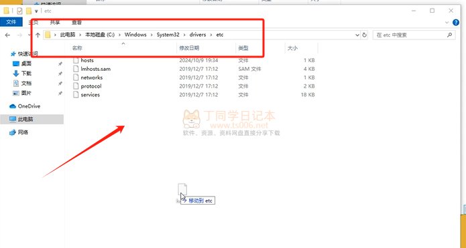The image size is (466, 248).
Task: Maximize the etc window
Action: pos(432,11)
